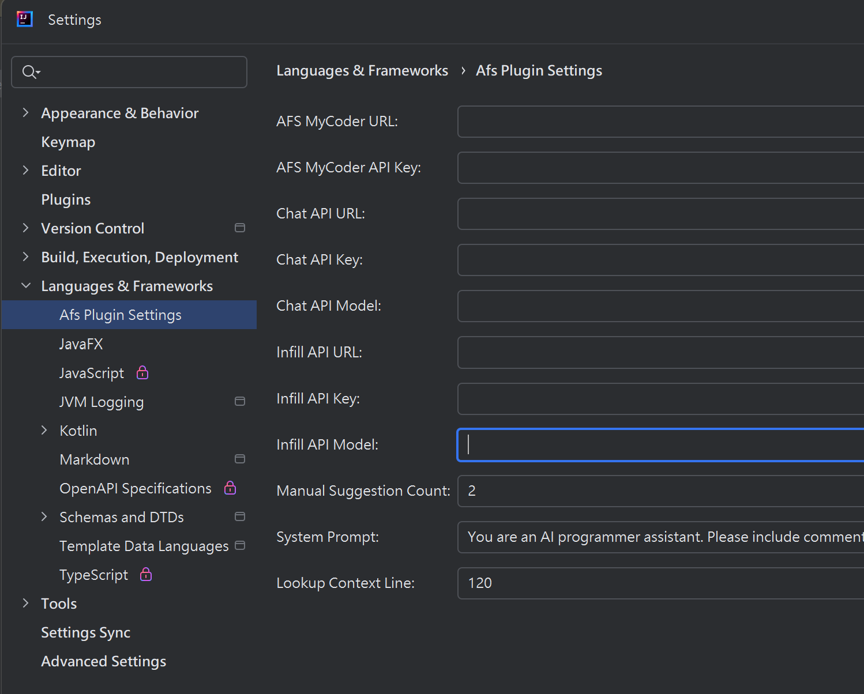Open the Keymap settings page
Screen dimensions: 864x694
[68, 142]
